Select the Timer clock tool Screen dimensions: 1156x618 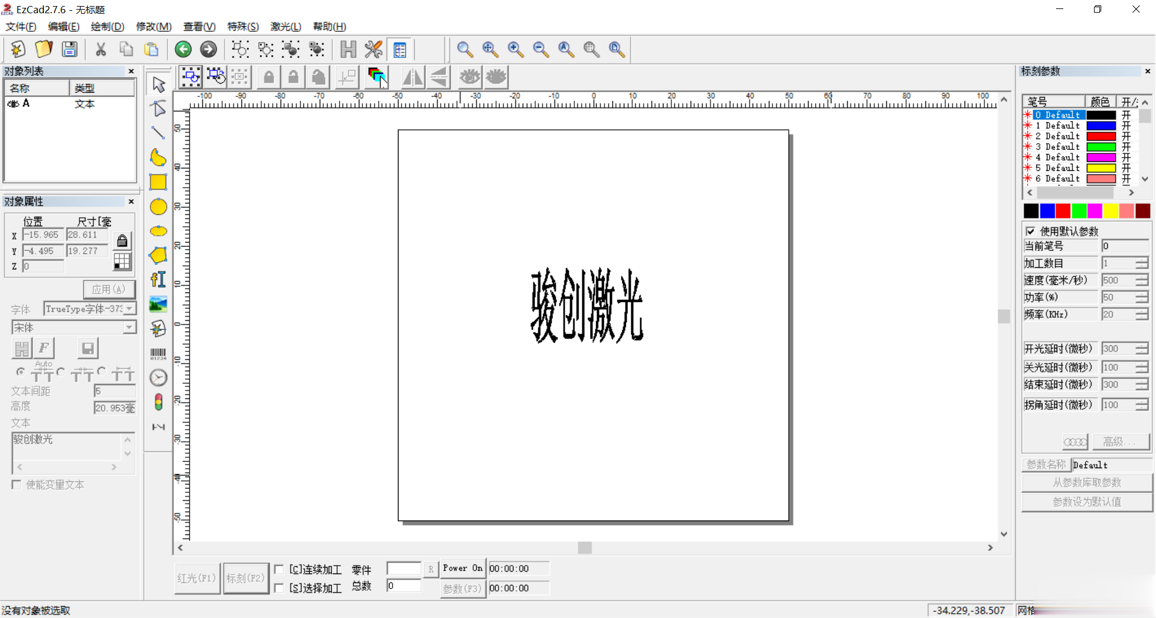tap(158, 378)
